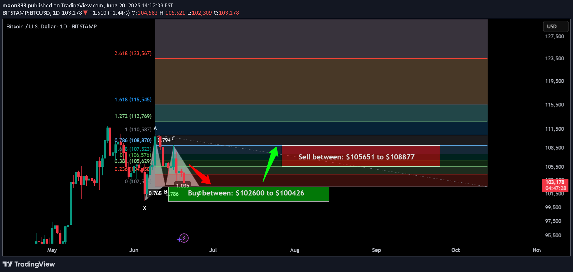Click the TradingView logo
The height and width of the screenshot is (272, 573).
click(29, 264)
